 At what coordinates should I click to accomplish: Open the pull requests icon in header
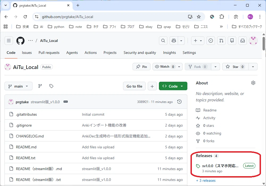click(221, 41)
